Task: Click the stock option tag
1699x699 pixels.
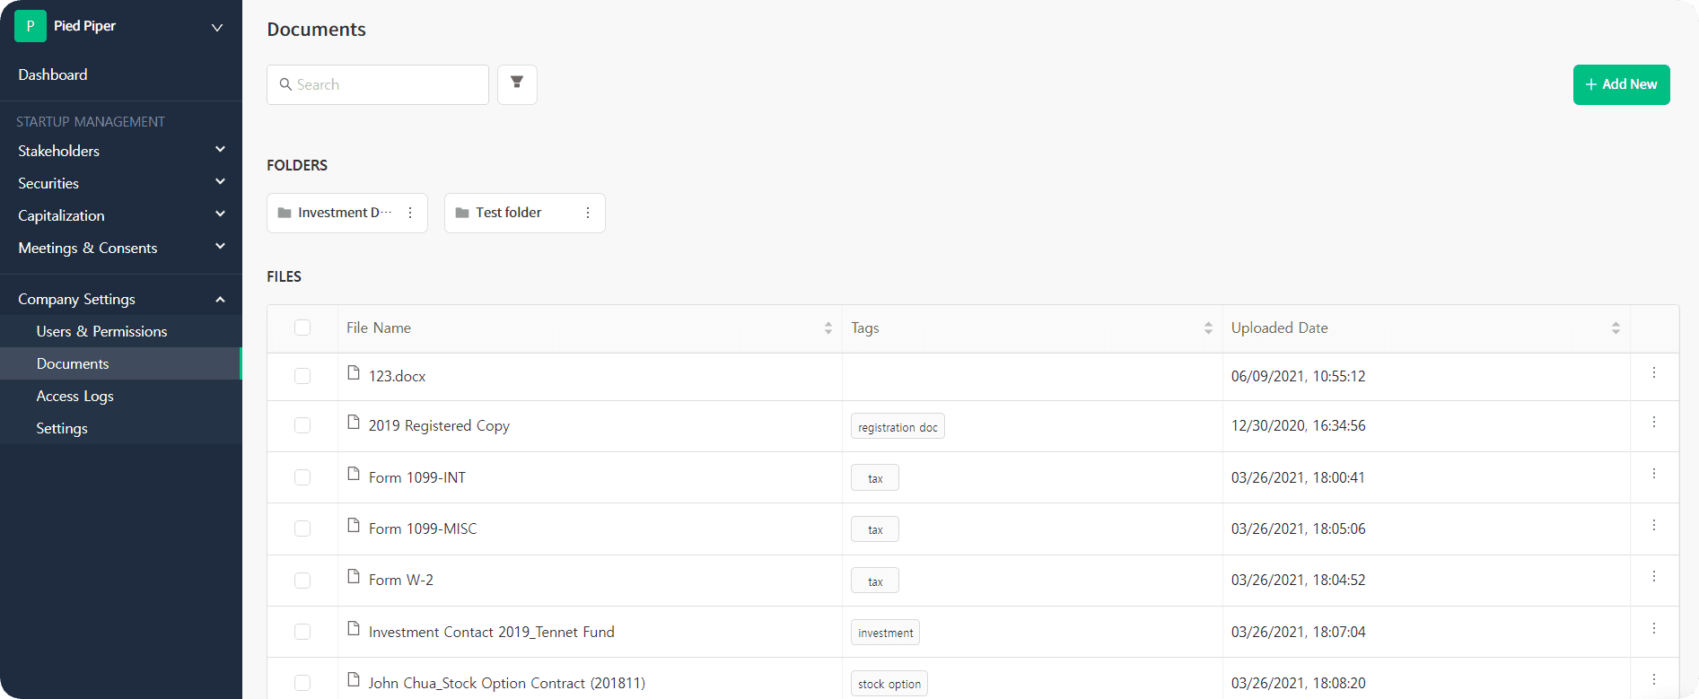Action: click(x=889, y=684)
